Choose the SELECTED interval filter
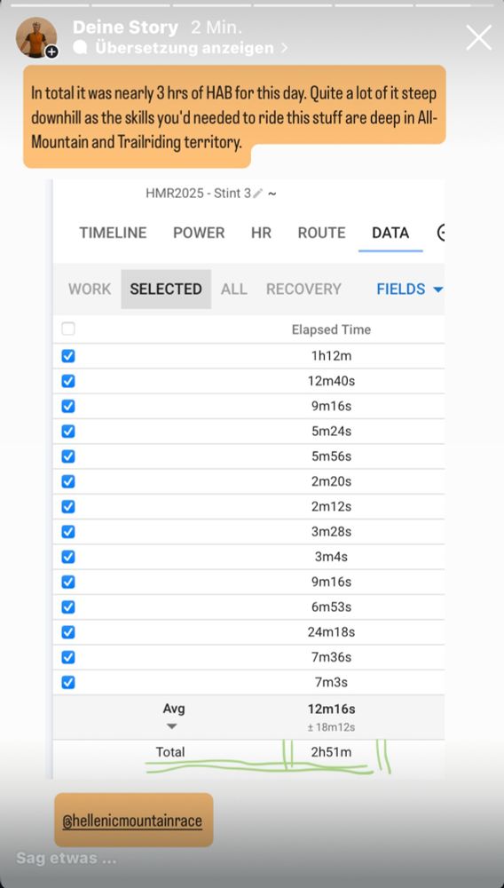The image size is (504, 888). pos(166,289)
